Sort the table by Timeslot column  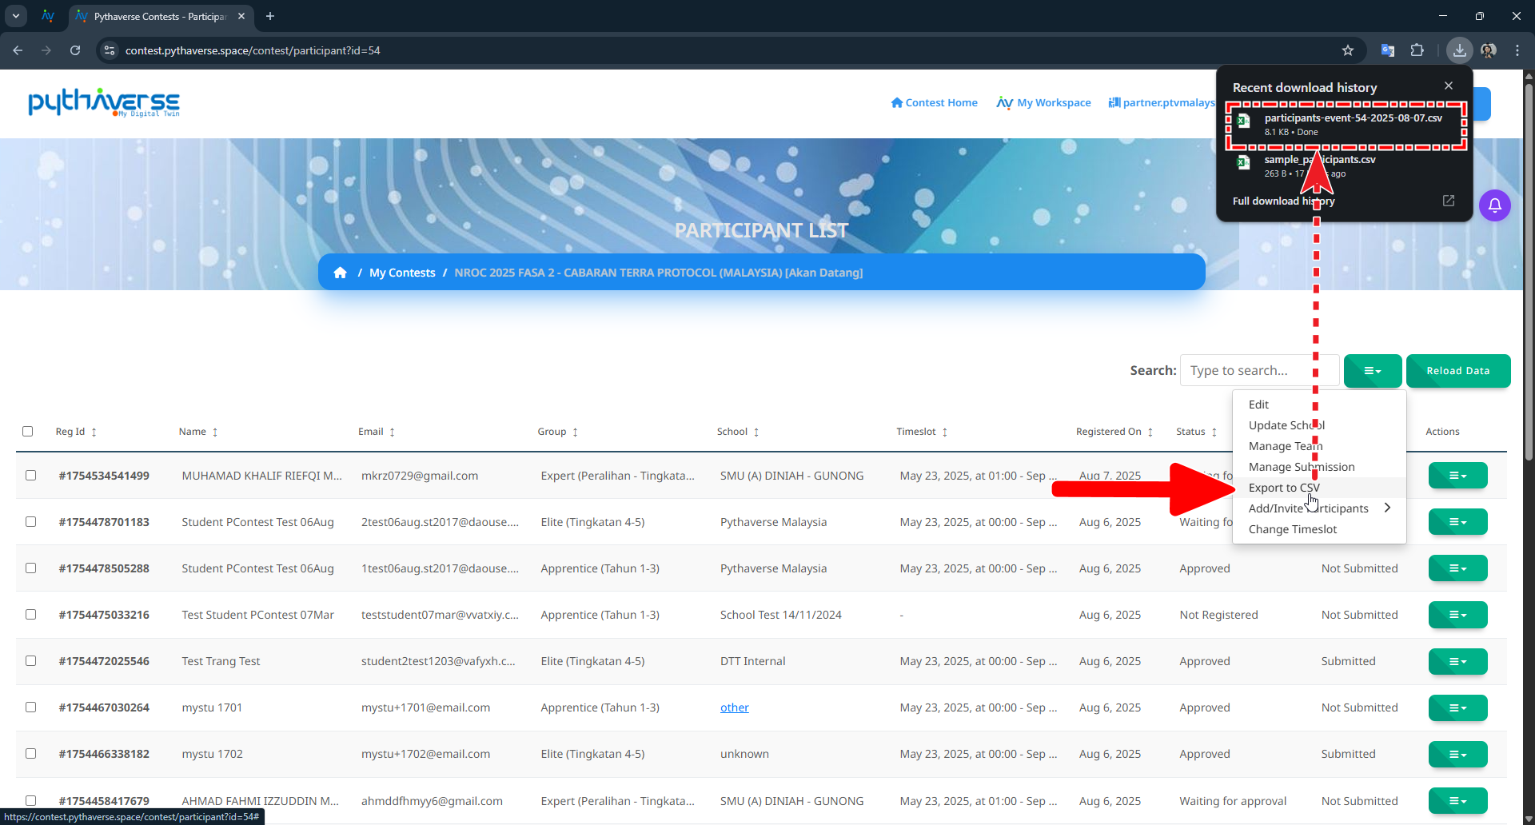point(922,432)
